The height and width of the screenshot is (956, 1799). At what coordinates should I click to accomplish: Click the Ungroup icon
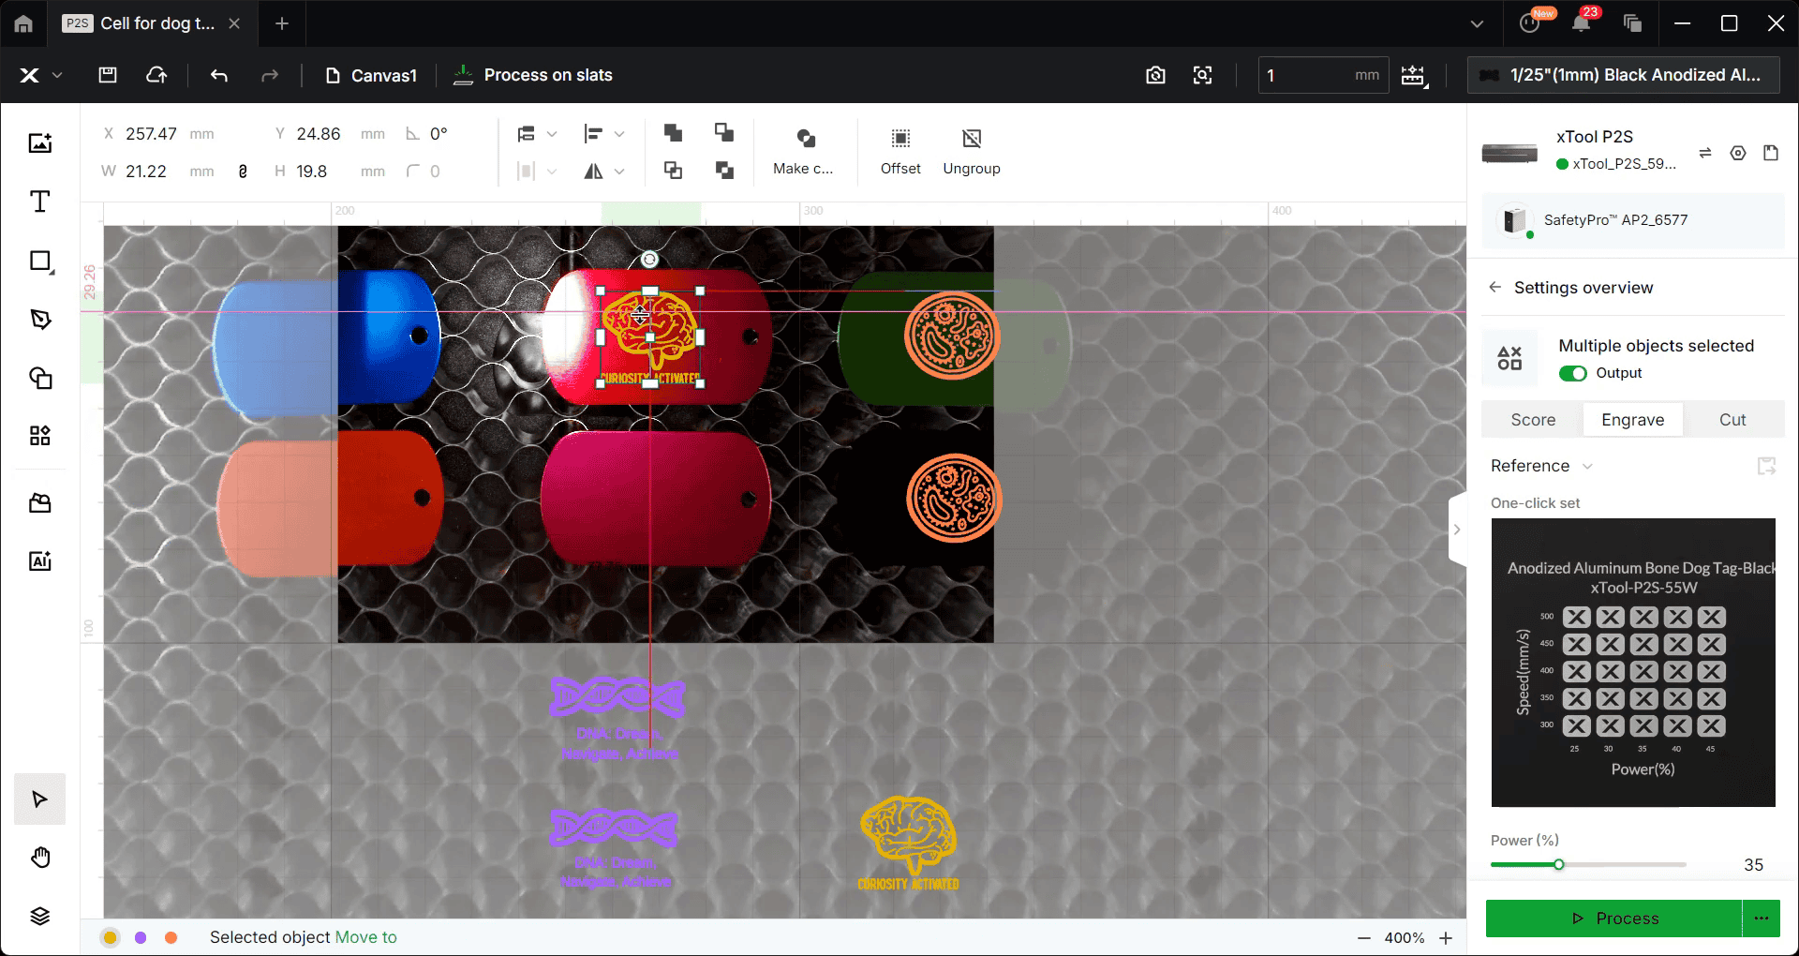point(971,139)
